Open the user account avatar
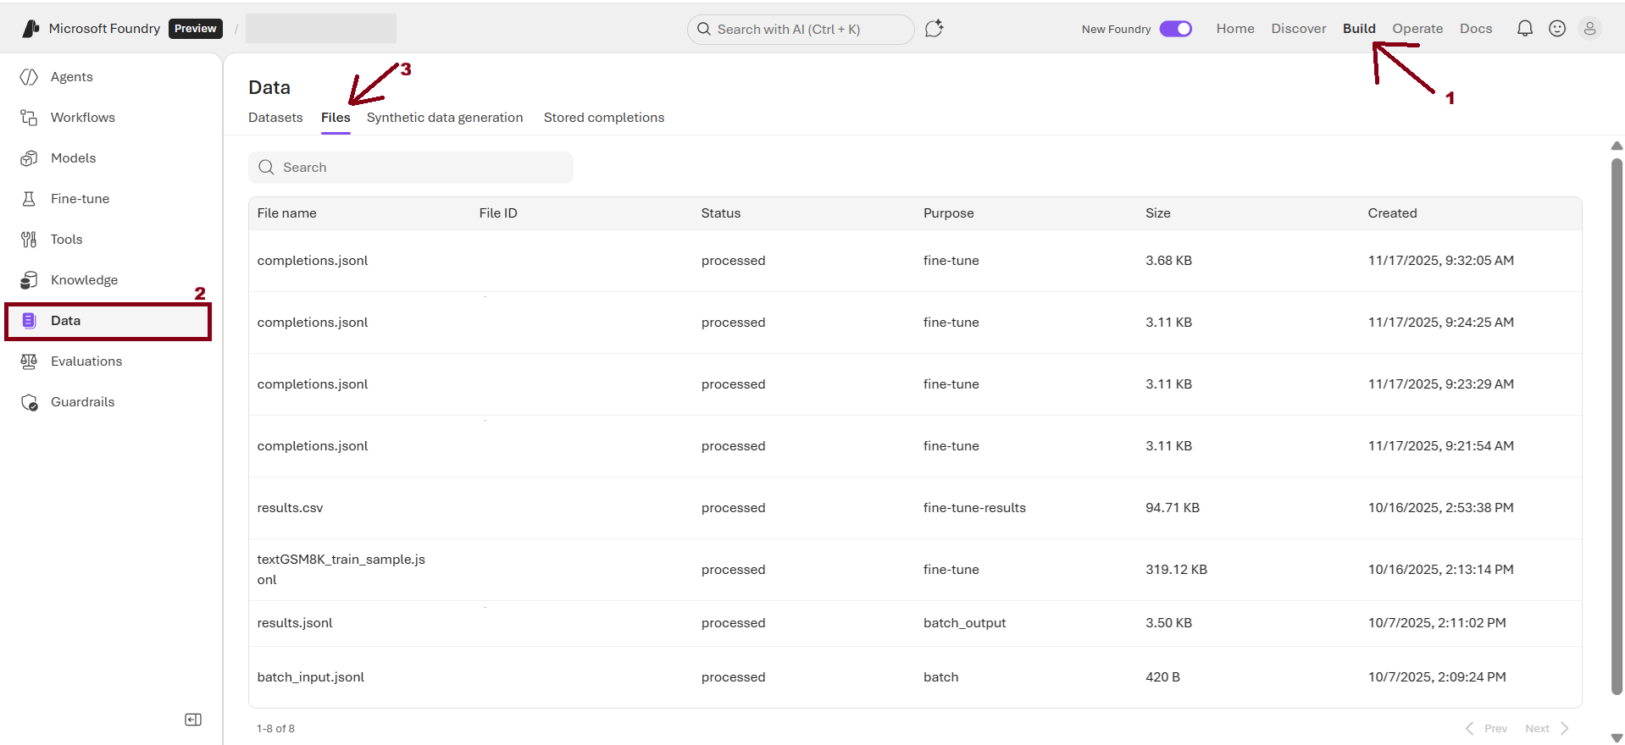The width and height of the screenshot is (1625, 745). [x=1589, y=29]
